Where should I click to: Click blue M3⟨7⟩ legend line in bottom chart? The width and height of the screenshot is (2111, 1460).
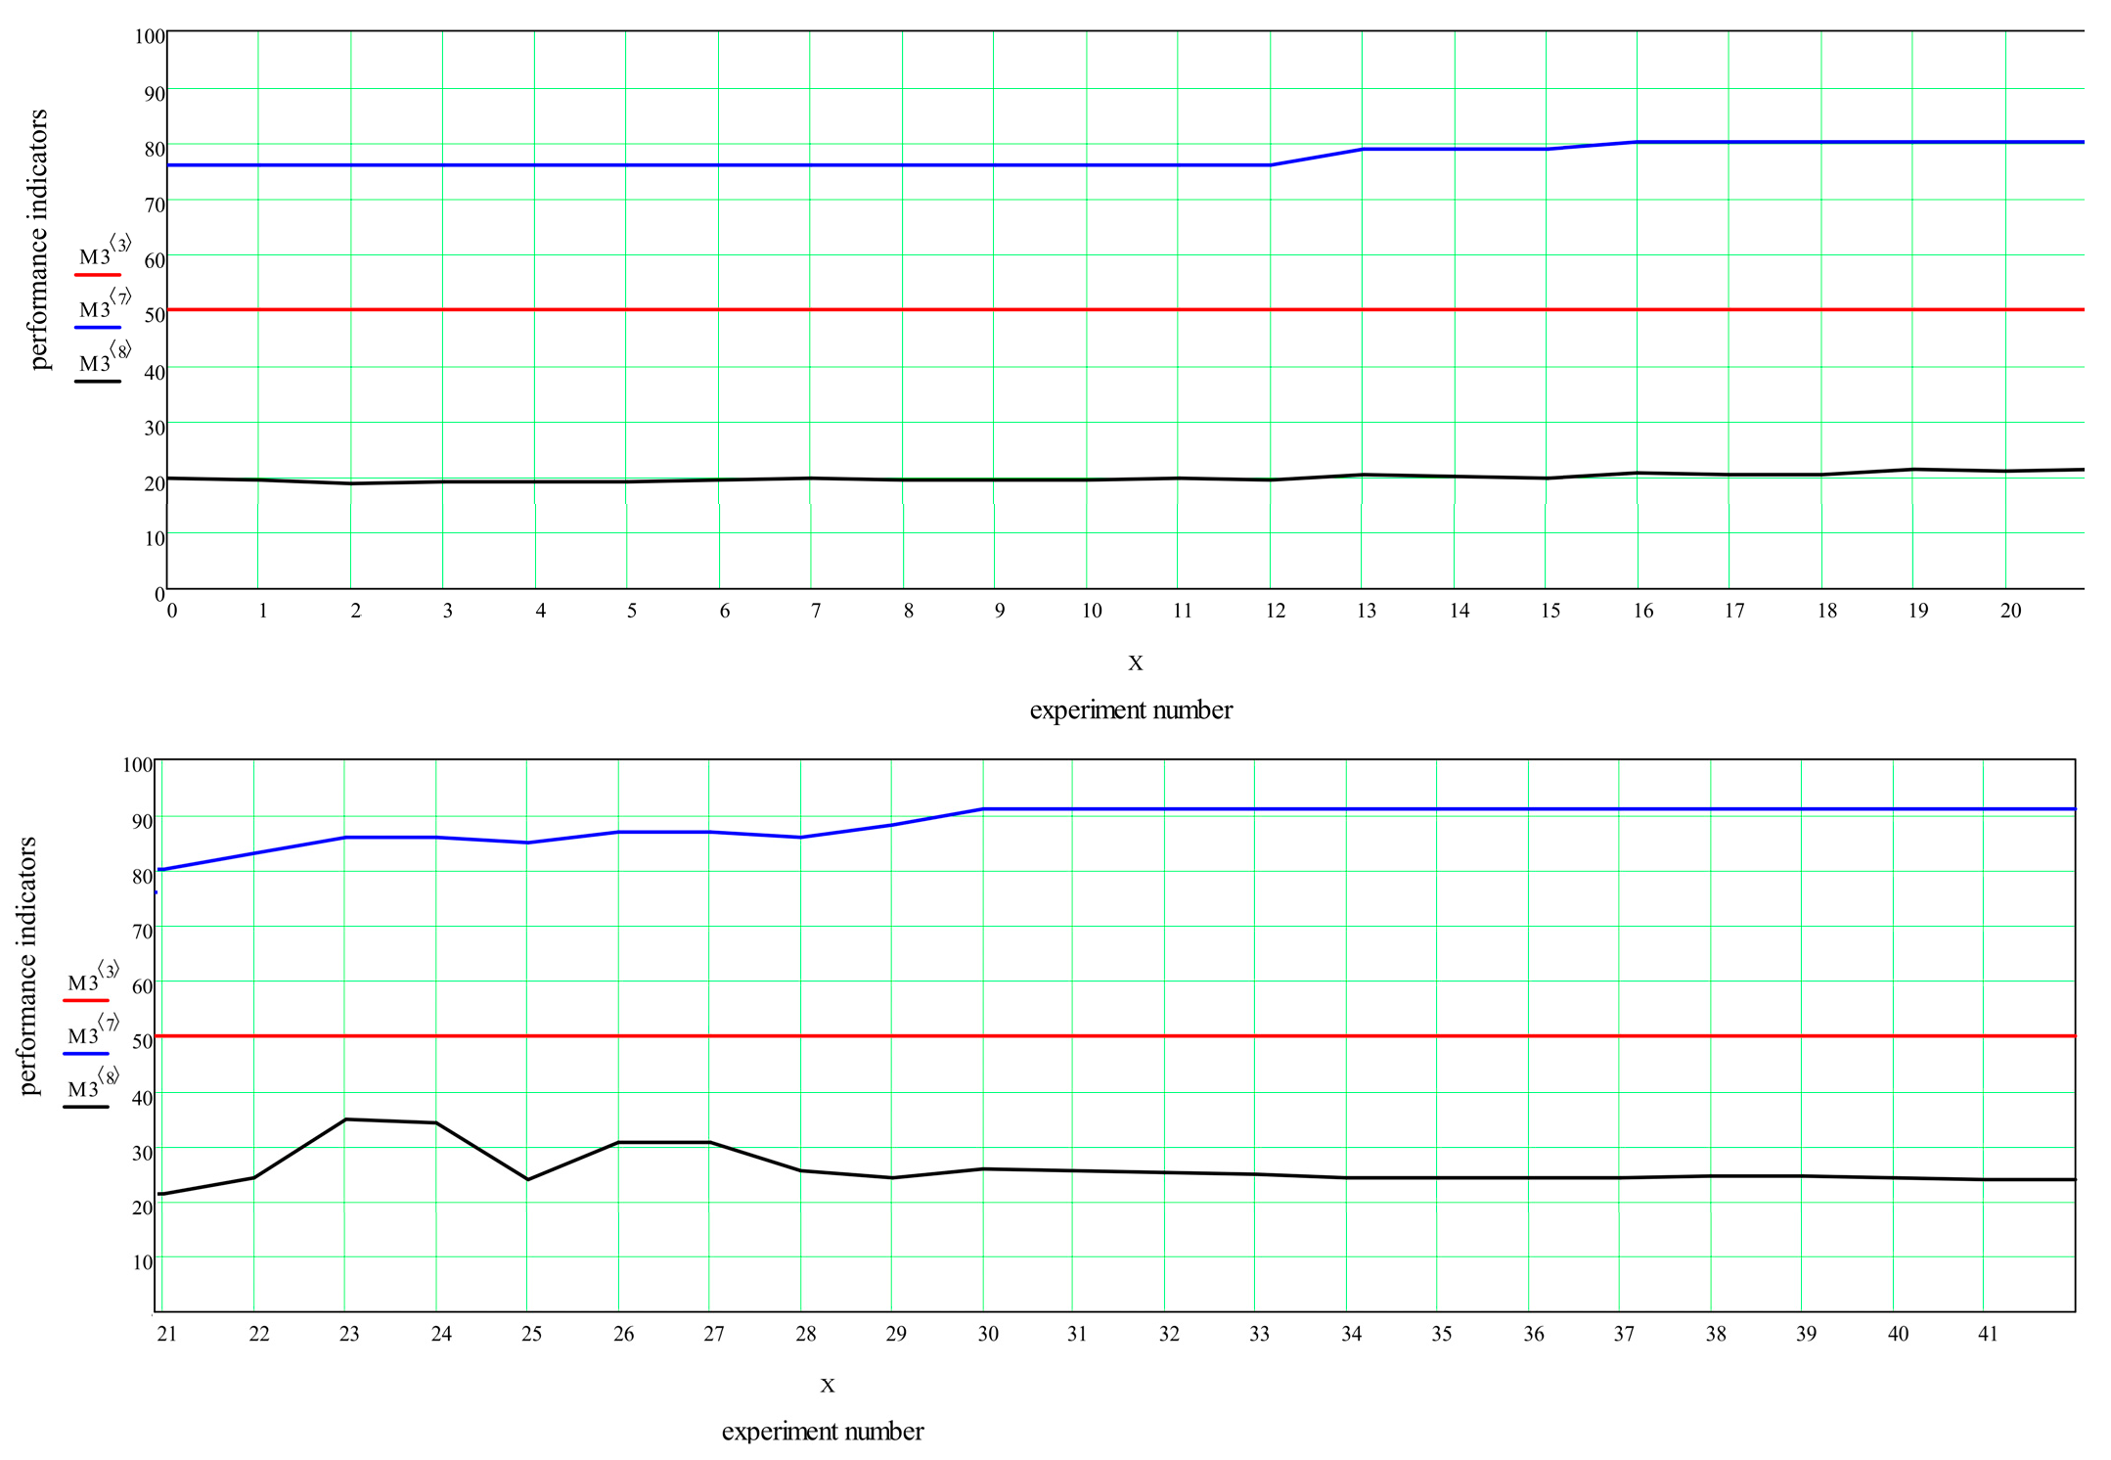click(x=86, y=1054)
